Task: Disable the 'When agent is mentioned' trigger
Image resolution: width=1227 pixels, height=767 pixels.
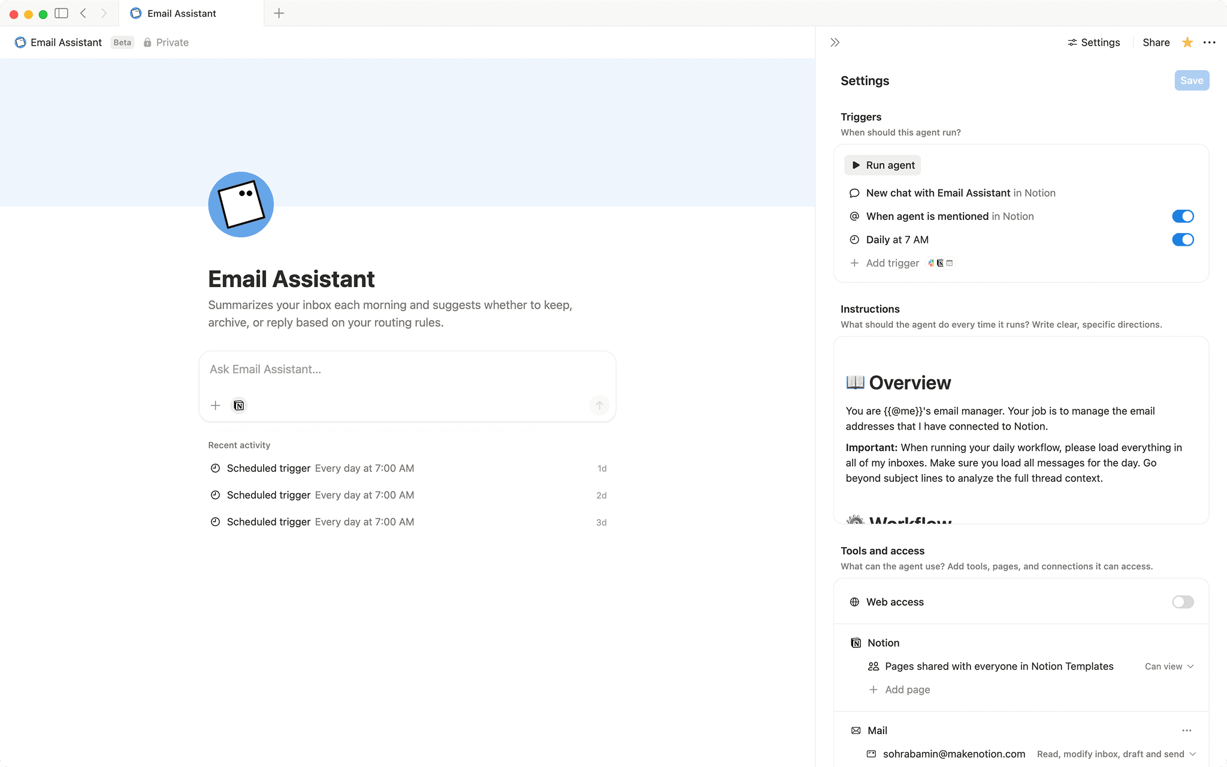Action: [1183, 216]
